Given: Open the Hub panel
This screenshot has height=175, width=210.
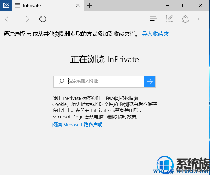Looking at the screenshot, I should click(154, 19).
